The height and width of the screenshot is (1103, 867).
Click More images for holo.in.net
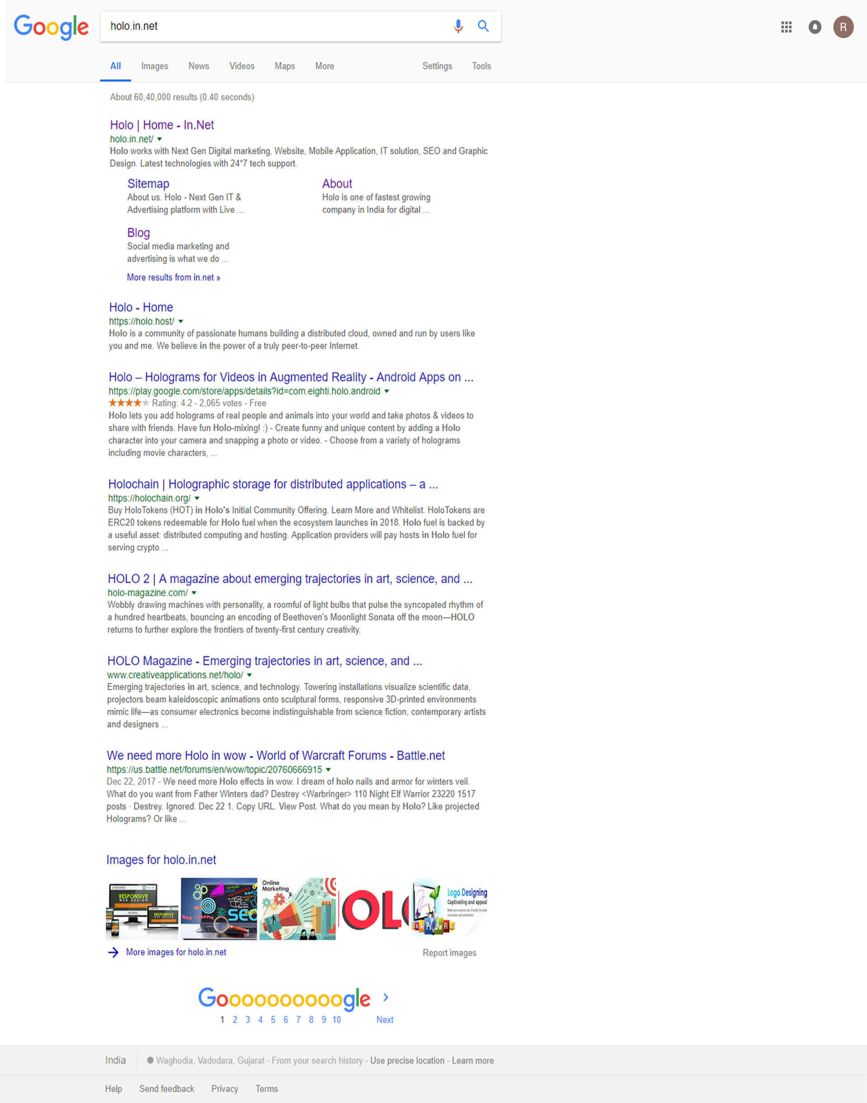coord(176,952)
